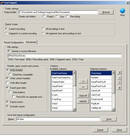Choose All segments from all recordings

[43, 33]
